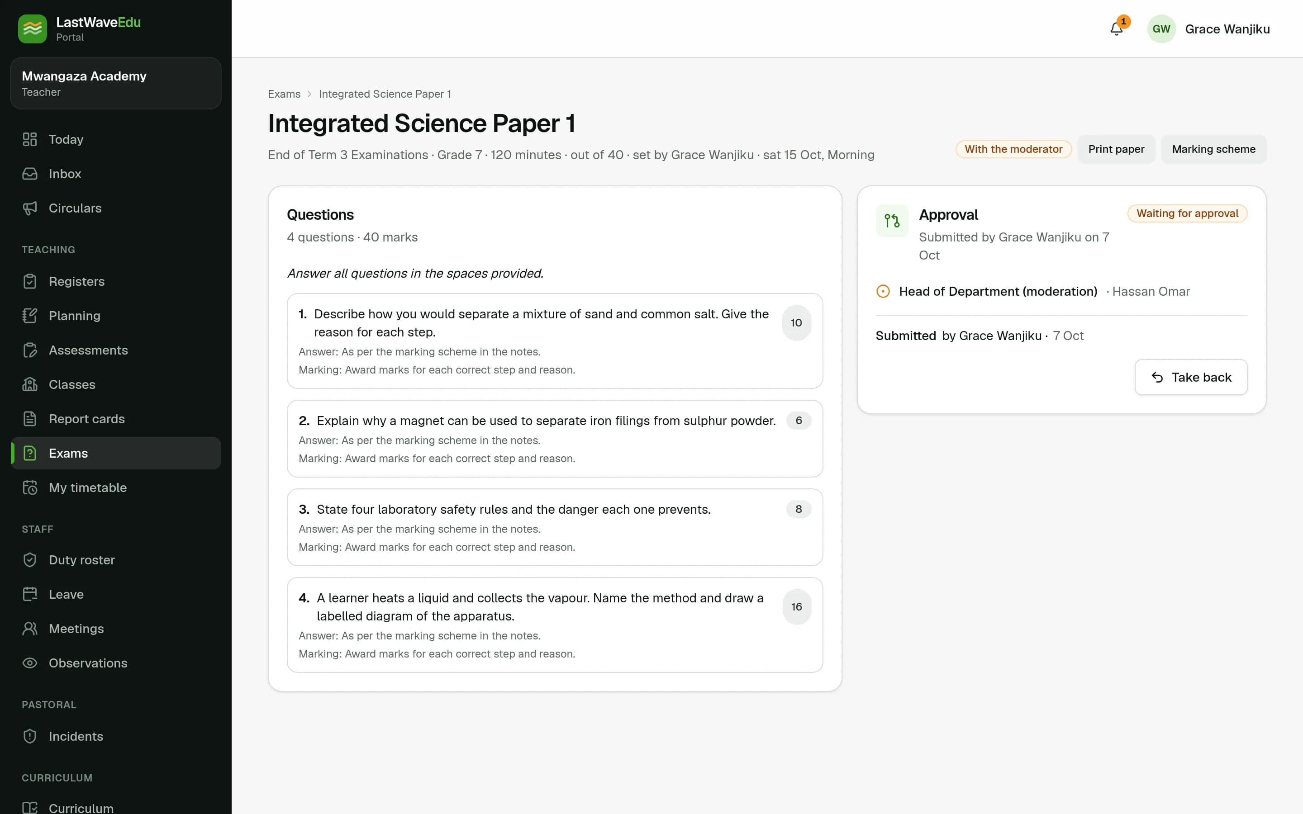This screenshot has width=1303, height=814.
Task: Select question 2 about magnet and iron filings
Action: point(555,439)
